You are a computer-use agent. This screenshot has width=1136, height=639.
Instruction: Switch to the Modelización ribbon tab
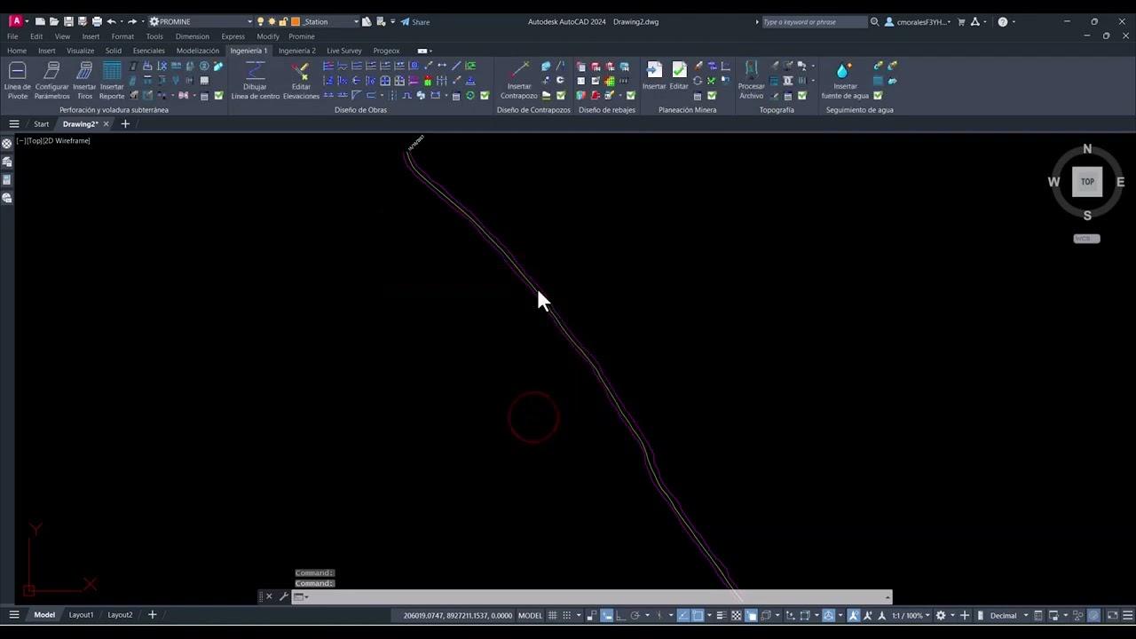[x=197, y=51]
